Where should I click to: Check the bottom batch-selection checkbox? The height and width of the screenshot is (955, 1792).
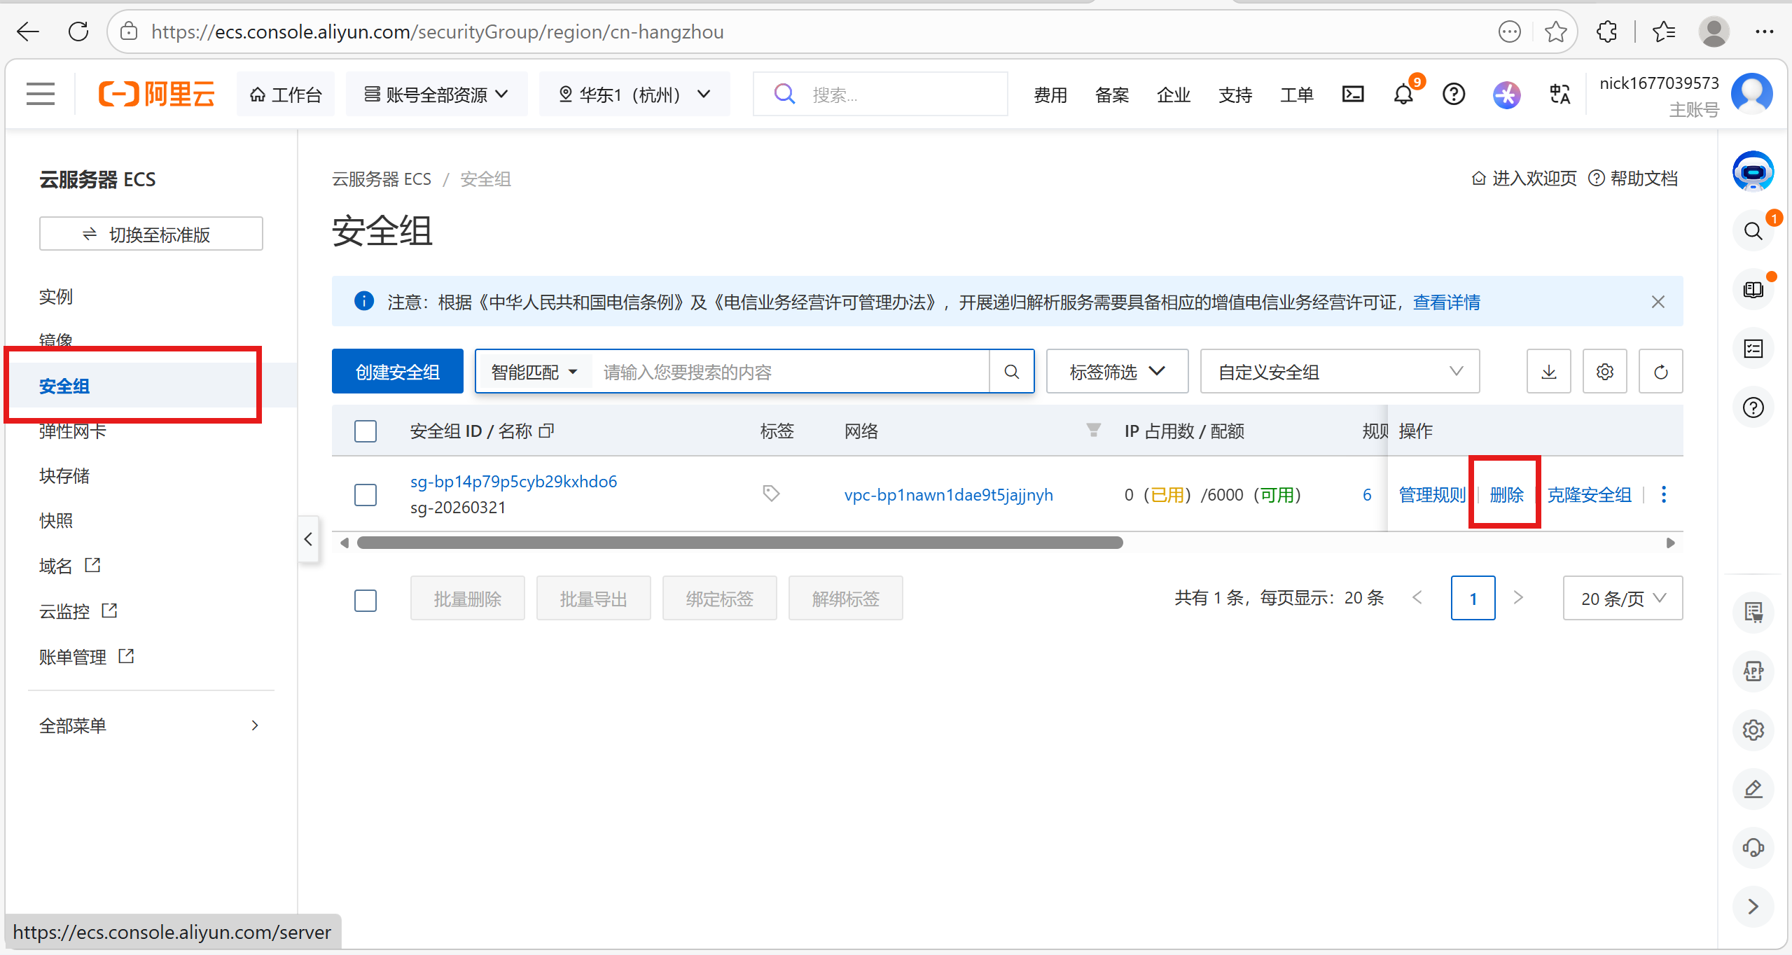click(x=366, y=600)
